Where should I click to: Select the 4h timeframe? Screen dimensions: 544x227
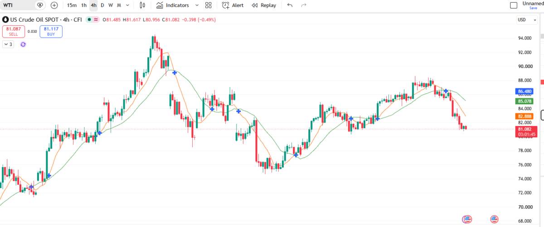click(x=93, y=5)
